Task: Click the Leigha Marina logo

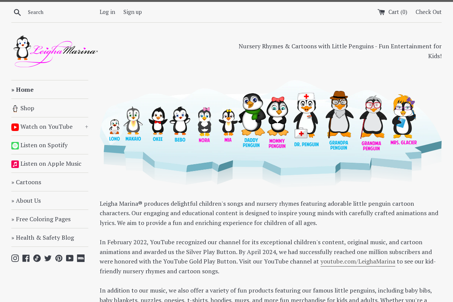Action: (x=56, y=51)
